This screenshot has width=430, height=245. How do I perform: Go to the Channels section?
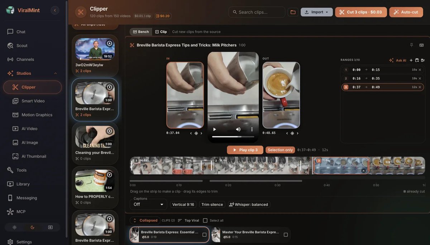tap(32, 59)
